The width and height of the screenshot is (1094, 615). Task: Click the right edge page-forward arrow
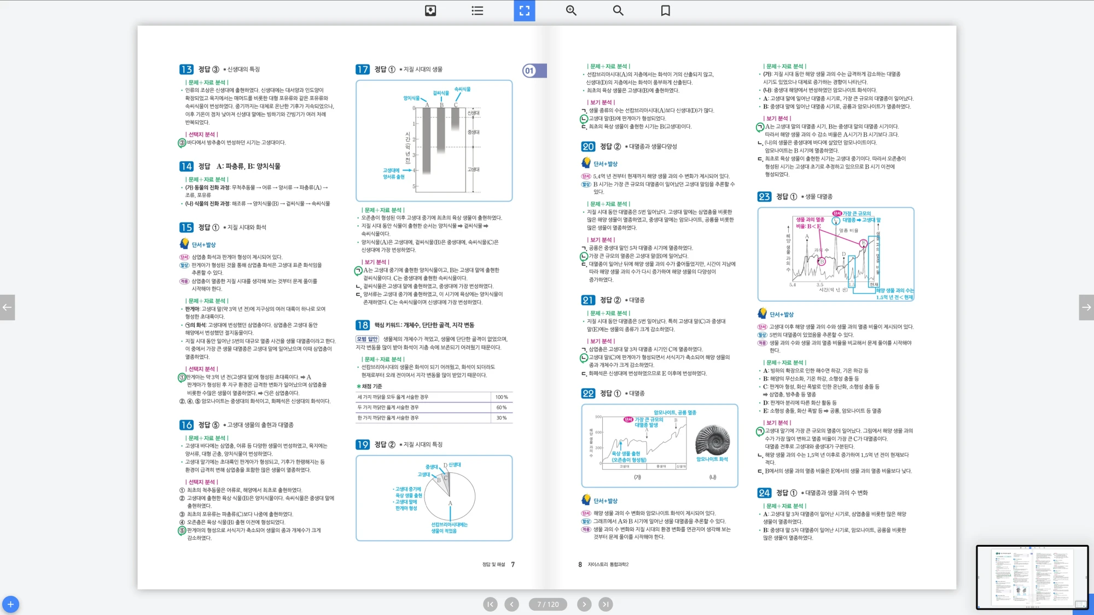coord(1086,307)
